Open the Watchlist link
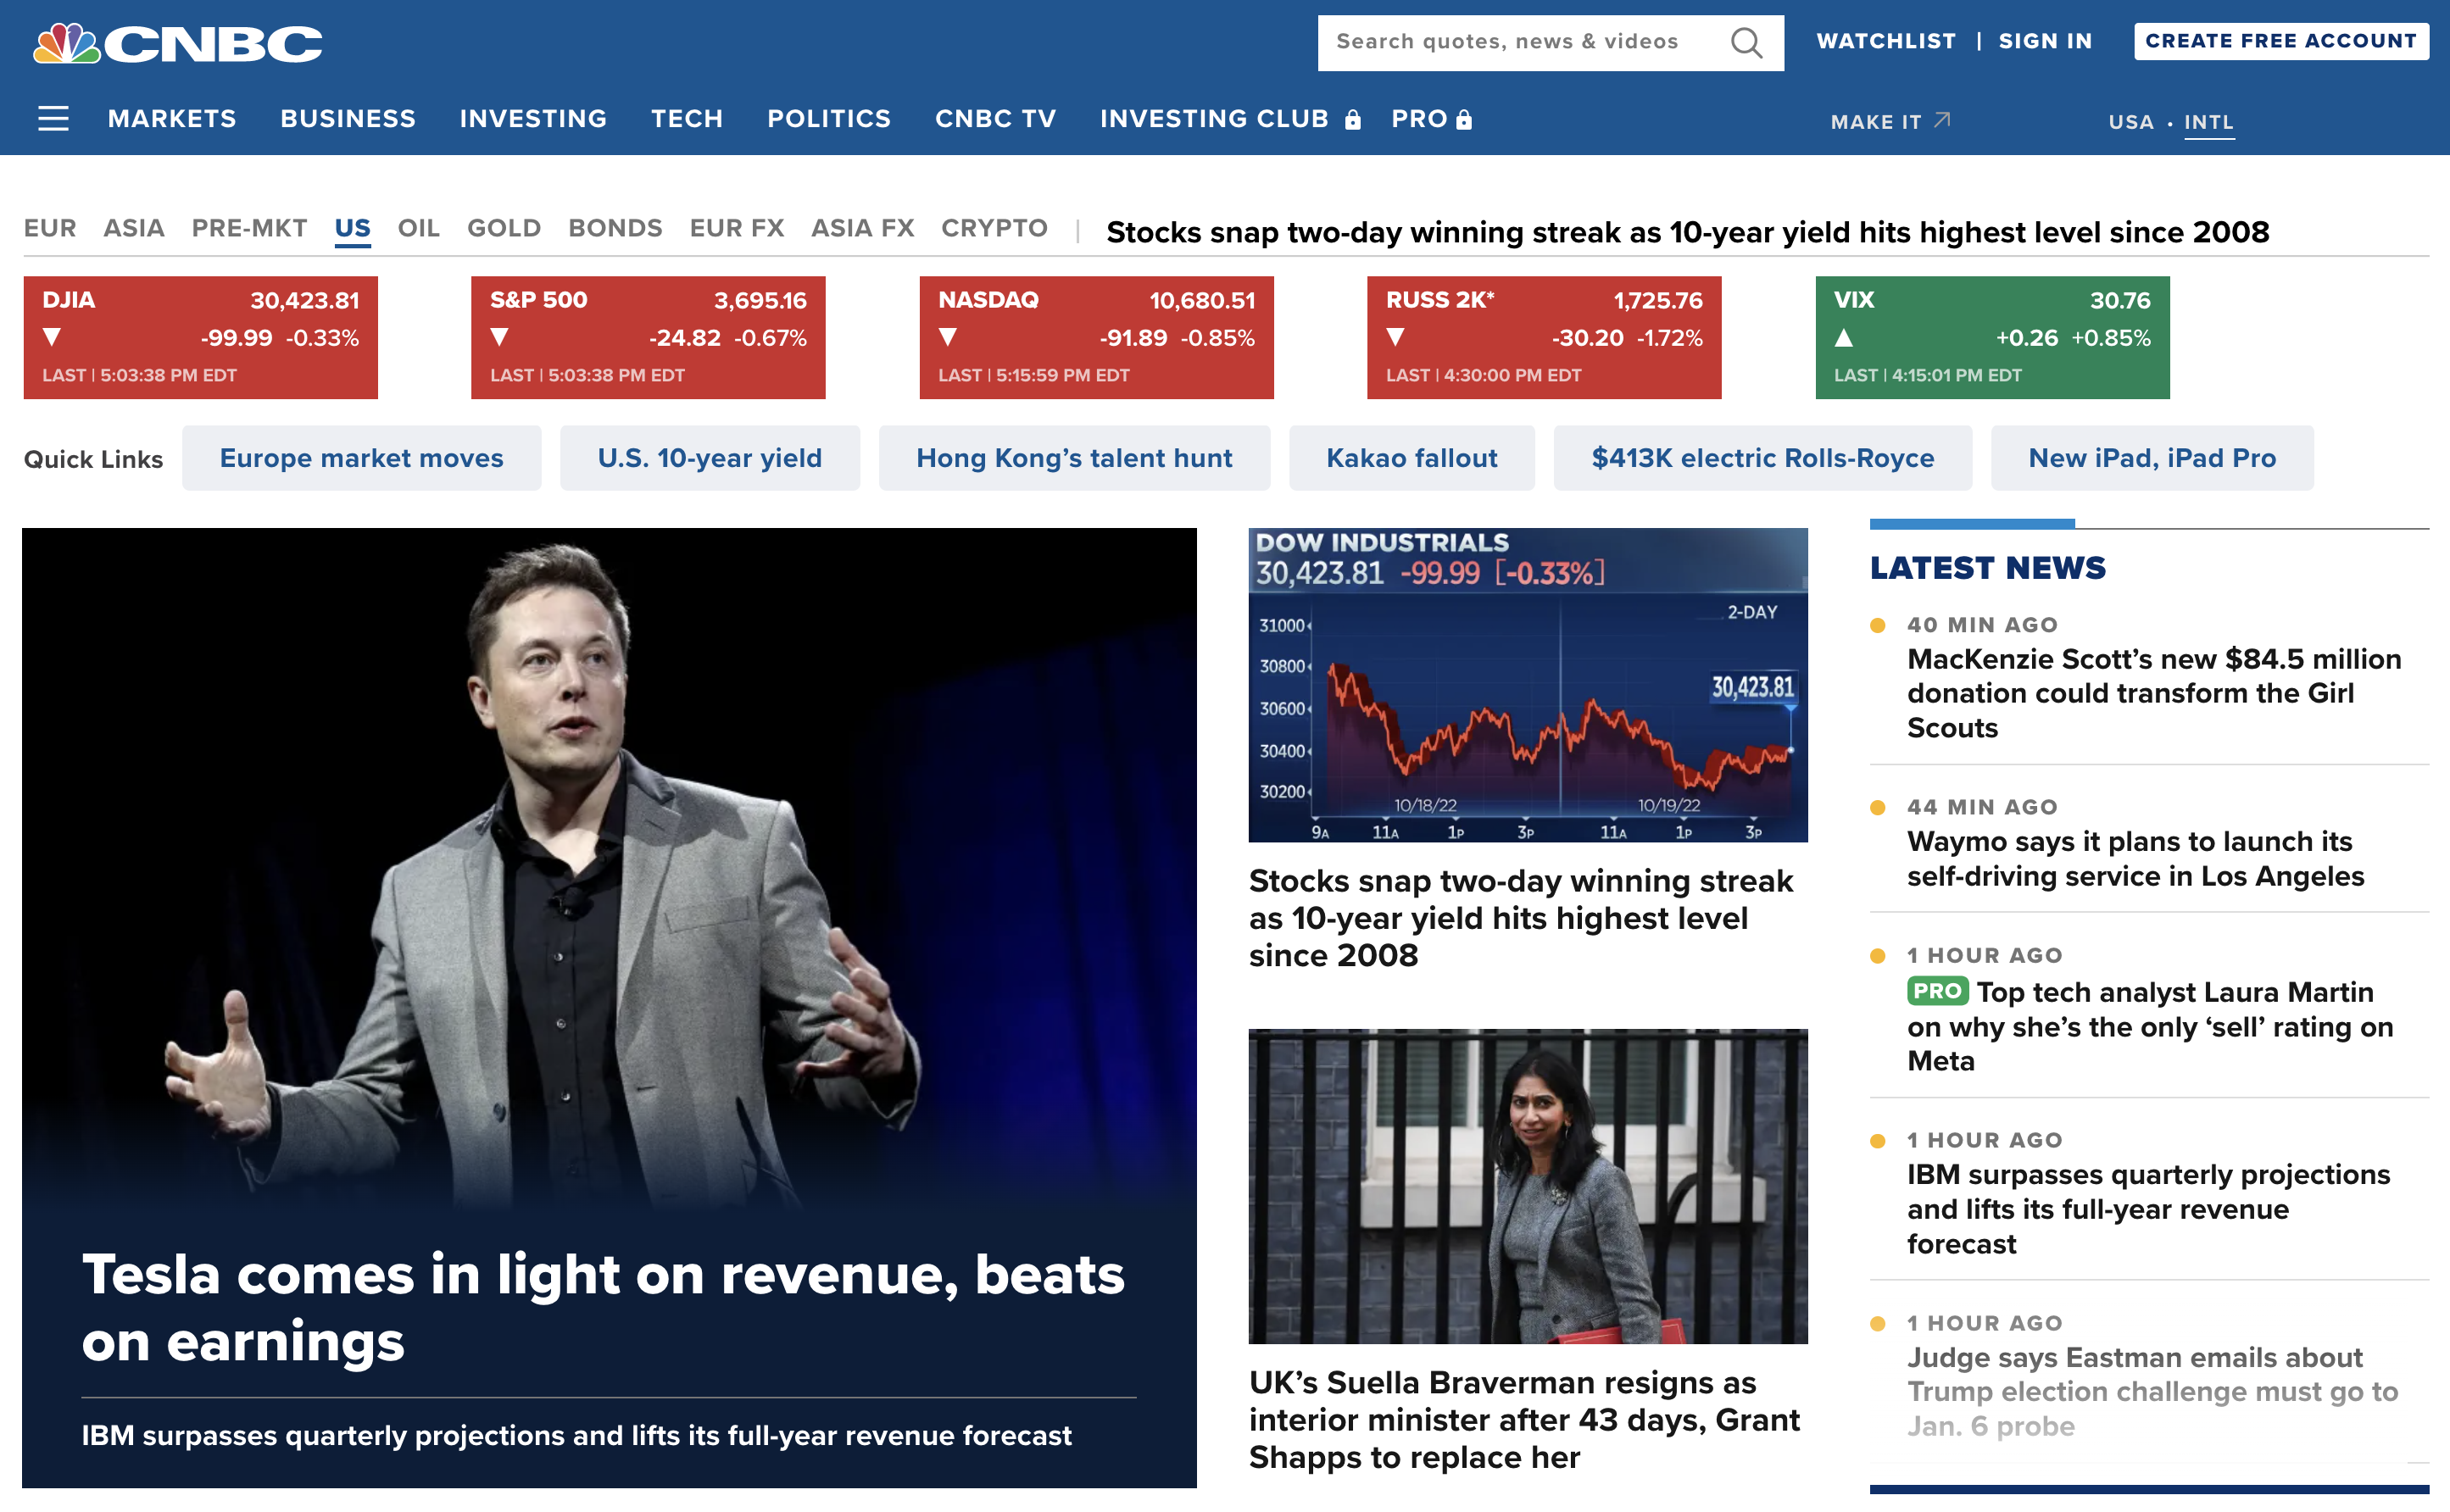Viewport: 2450px width, 1512px height. pos(1886,41)
